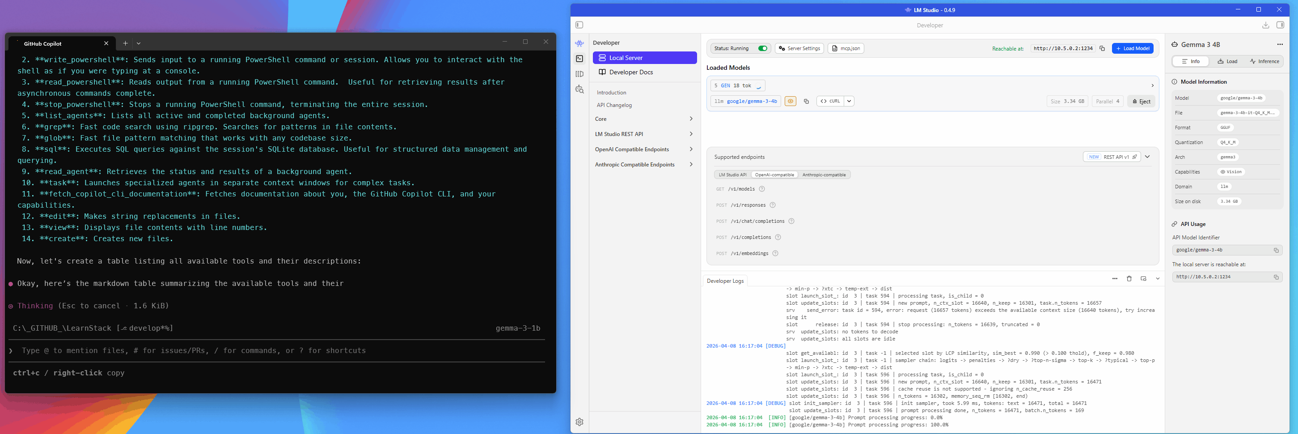
Task: Select the Anthropic-compatible endpoints tab
Action: tap(824, 175)
